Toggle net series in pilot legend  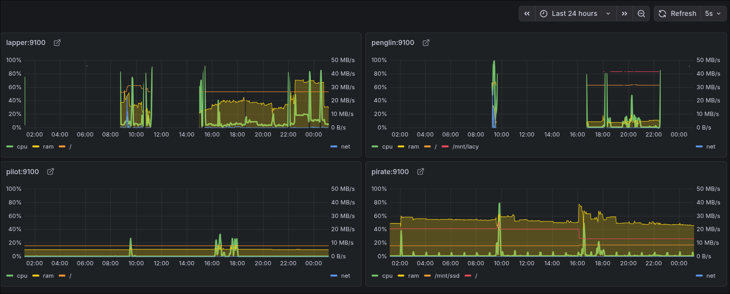345,276
